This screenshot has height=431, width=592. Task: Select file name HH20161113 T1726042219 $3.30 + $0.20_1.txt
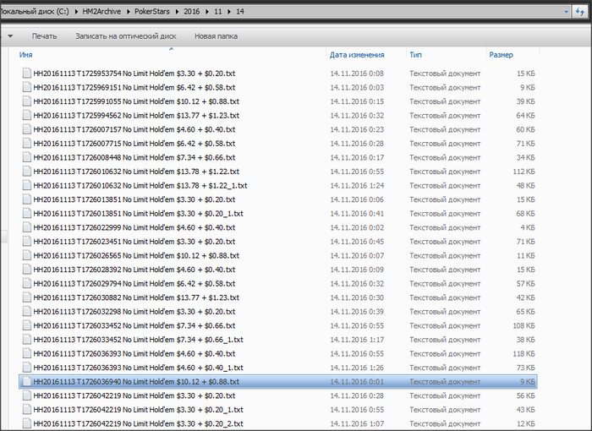pos(138,410)
